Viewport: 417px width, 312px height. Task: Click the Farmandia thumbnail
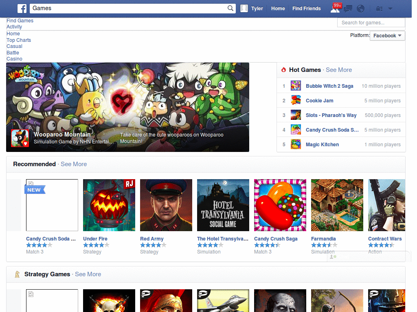(x=337, y=205)
